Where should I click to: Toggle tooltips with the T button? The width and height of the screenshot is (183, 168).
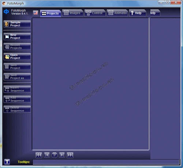click(7, 162)
